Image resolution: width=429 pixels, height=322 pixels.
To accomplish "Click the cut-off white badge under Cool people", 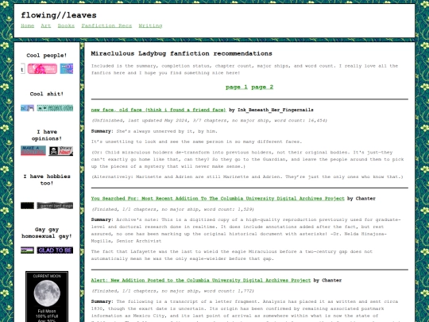I will tap(23, 68).
